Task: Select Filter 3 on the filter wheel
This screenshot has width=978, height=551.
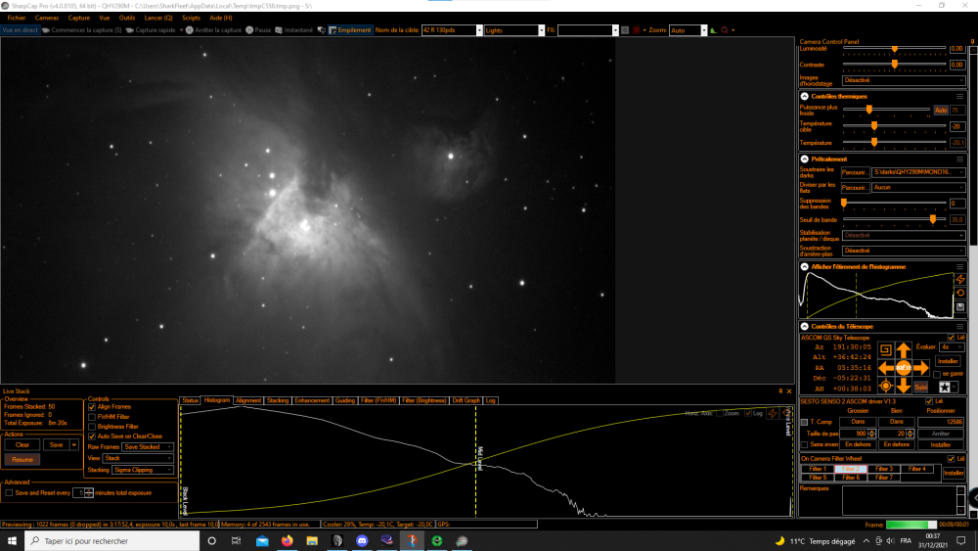Action: 884,469
